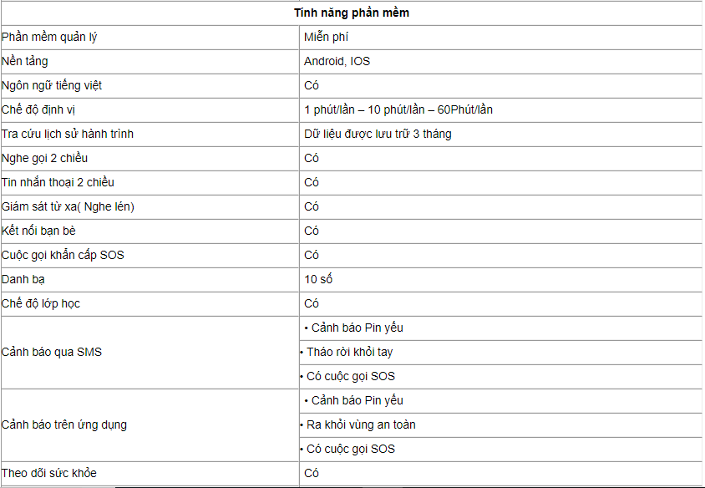Image resolution: width=705 pixels, height=488 pixels.
Task: Click the "Nền tảng" row label
Action: 25,62
